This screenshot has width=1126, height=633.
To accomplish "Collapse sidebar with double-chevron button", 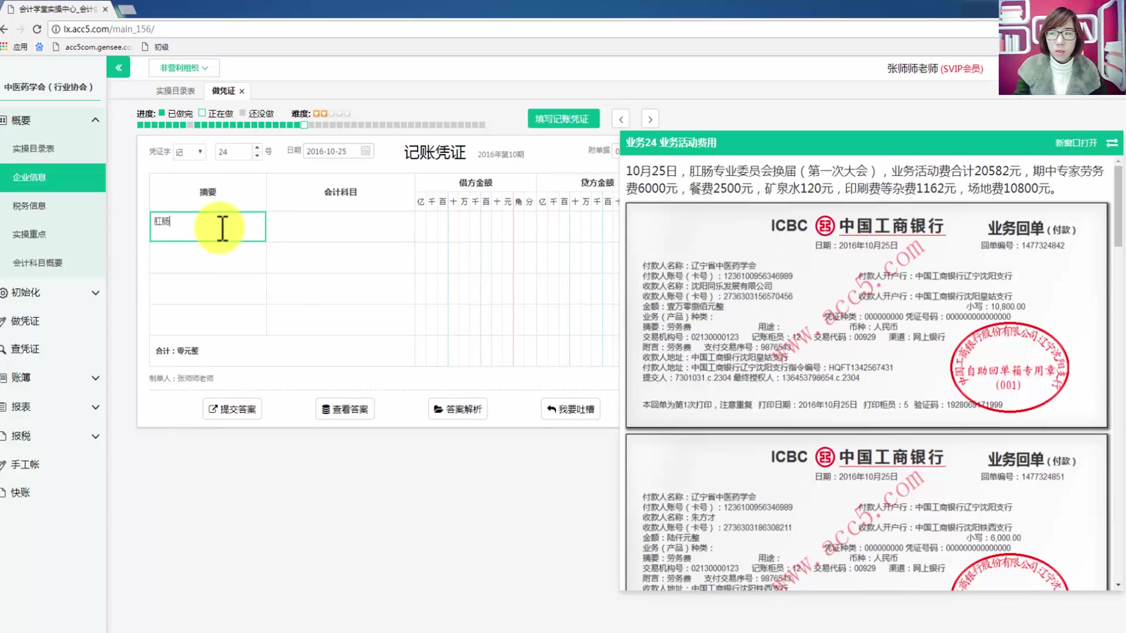I will [x=118, y=67].
